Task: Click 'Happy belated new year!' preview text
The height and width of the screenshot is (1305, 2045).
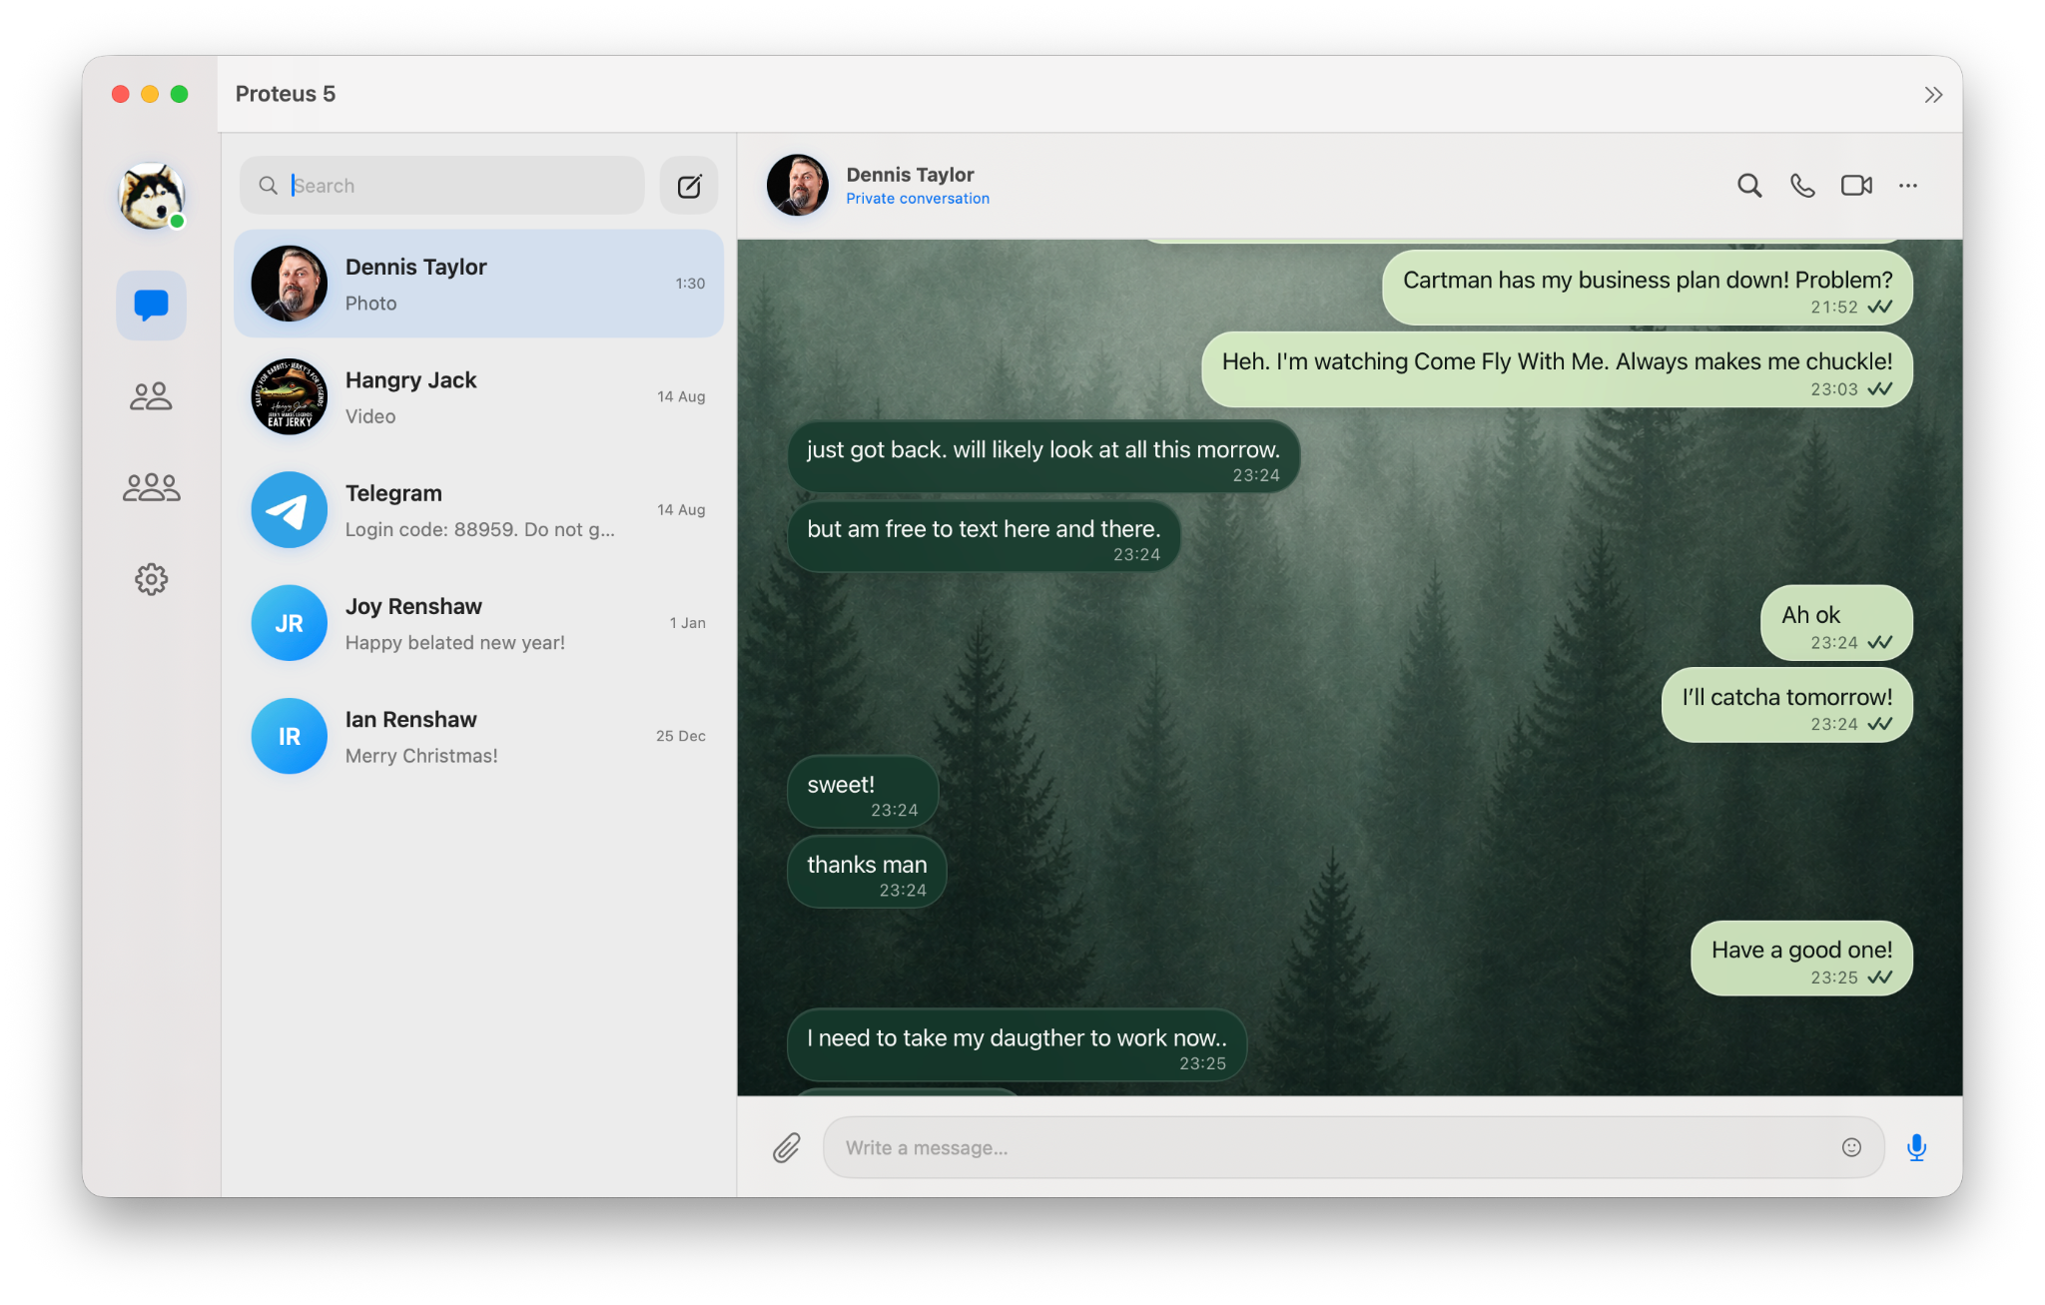Action: [x=454, y=643]
